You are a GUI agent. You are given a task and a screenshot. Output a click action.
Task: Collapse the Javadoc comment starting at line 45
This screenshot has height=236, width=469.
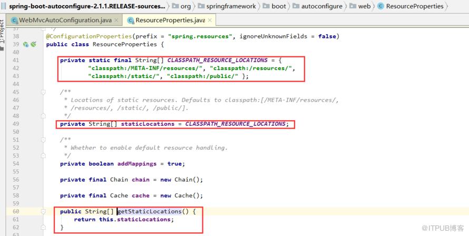tap(43, 92)
